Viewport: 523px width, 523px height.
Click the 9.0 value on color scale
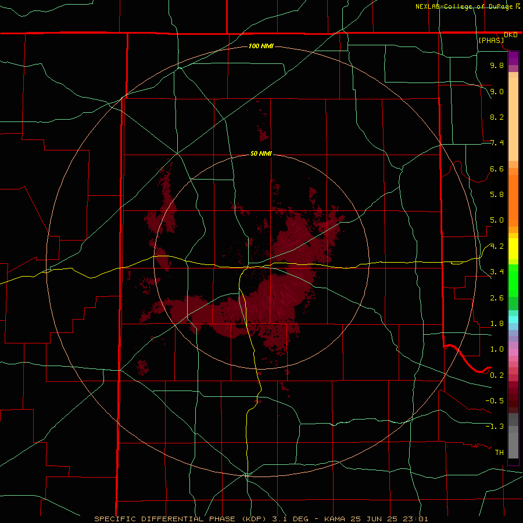(497, 91)
